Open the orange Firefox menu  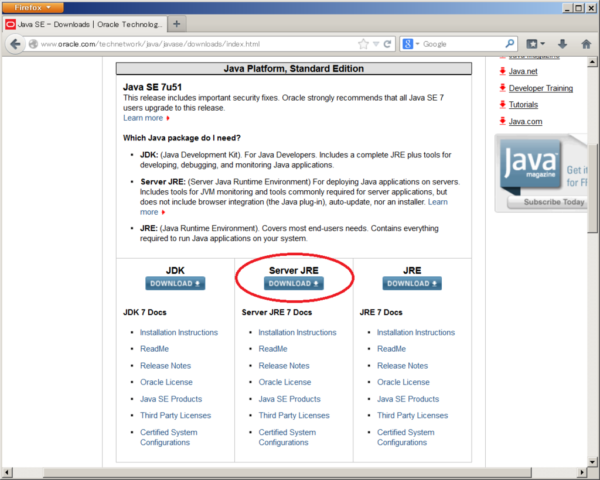point(32,7)
